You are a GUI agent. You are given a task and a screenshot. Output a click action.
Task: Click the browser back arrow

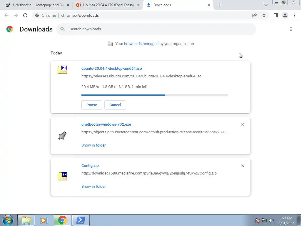pos(6,15)
